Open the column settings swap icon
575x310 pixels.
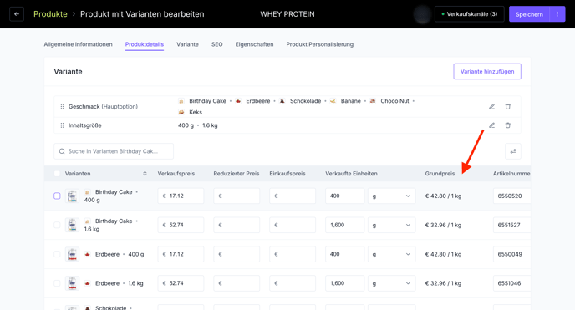pyautogui.click(x=513, y=151)
